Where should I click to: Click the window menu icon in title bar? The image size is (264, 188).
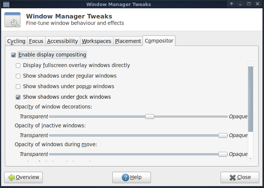coord(6,4)
